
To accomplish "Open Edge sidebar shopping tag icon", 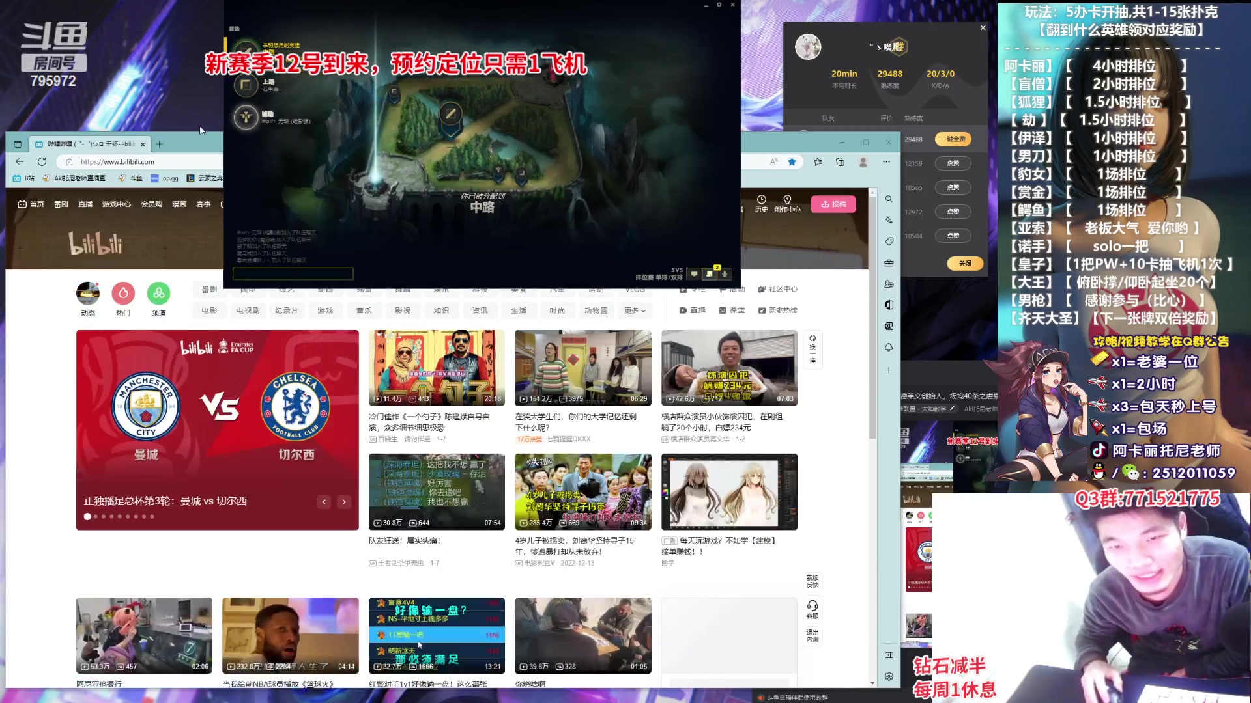I will coord(889,241).
